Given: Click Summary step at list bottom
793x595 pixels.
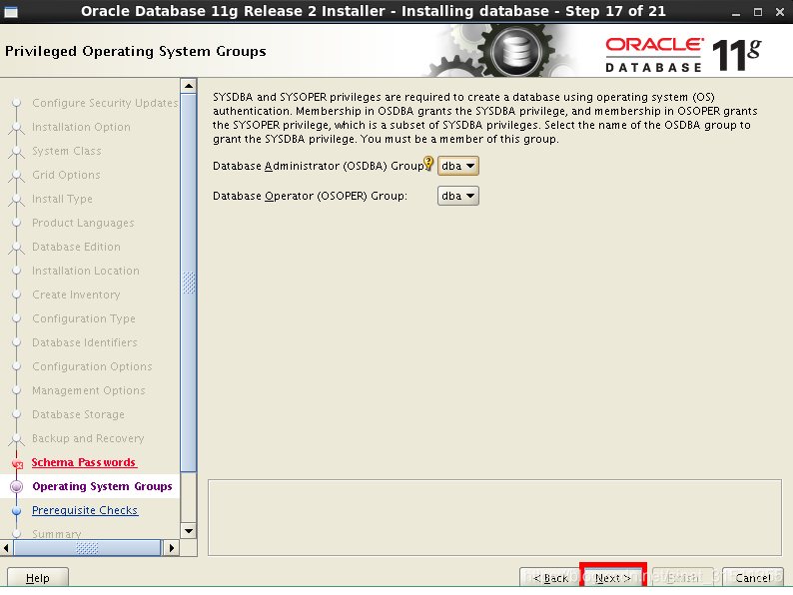Looking at the screenshot, I should (x=57, y=534).
